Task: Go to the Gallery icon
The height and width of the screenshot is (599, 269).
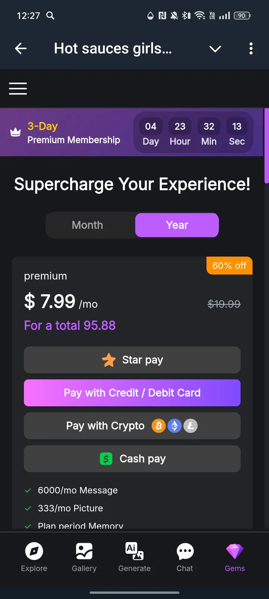Action: tap(84, 551)
